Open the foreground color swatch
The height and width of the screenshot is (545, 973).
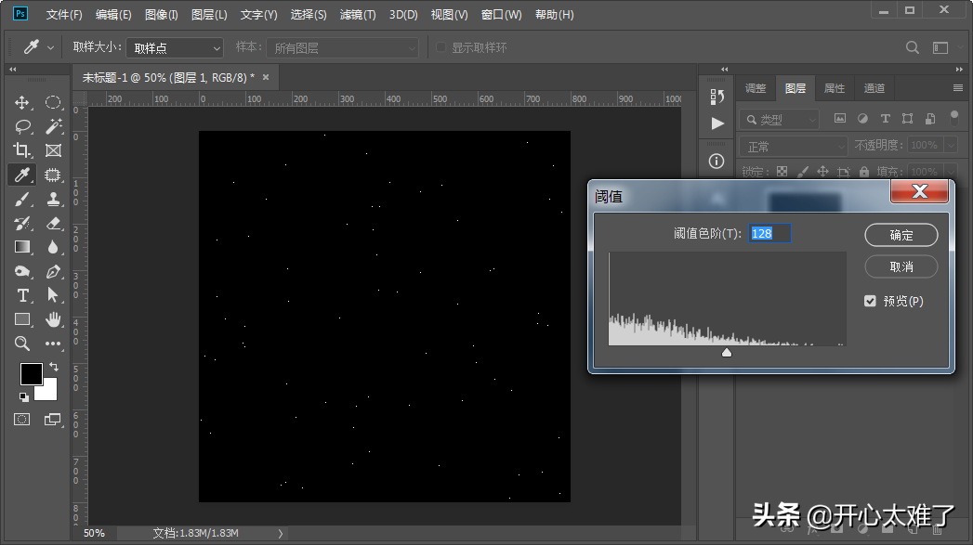point(31,374)
